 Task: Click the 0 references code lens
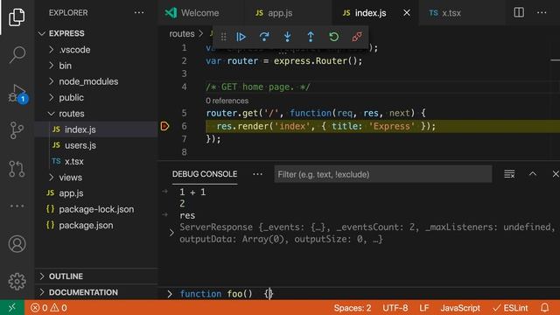coord(227,101)
